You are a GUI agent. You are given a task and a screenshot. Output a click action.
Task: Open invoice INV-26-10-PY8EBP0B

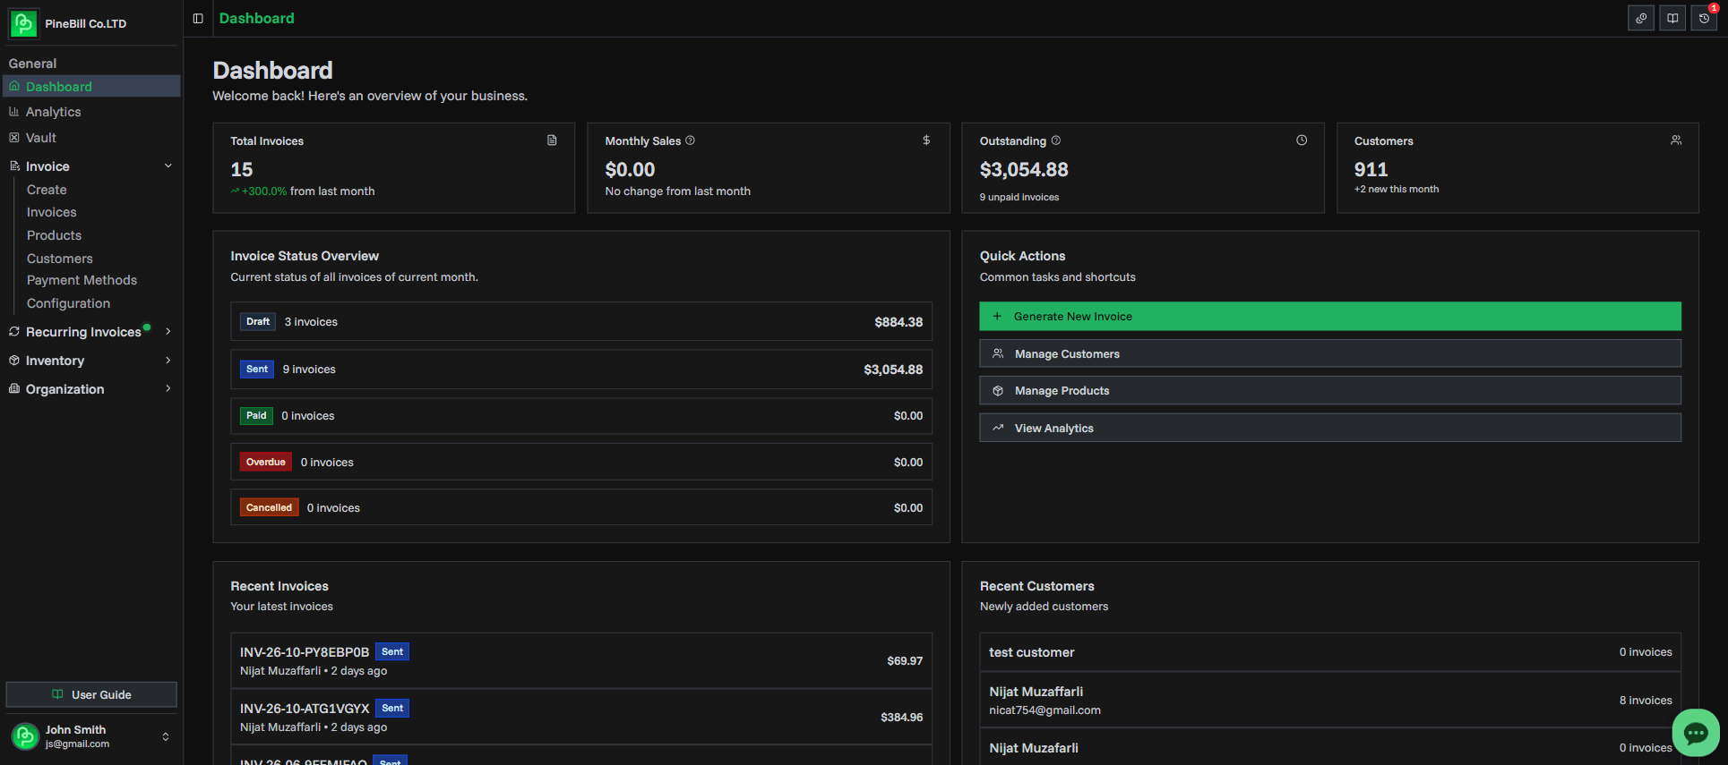(581, 660)
